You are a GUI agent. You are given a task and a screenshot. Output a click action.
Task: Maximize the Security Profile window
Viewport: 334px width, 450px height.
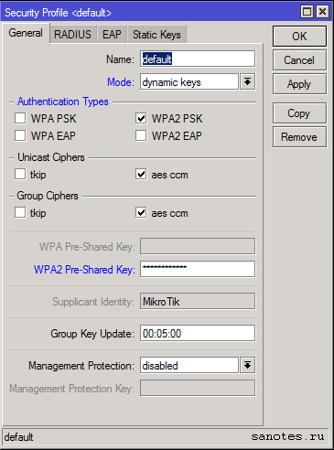tap(307, 12)
